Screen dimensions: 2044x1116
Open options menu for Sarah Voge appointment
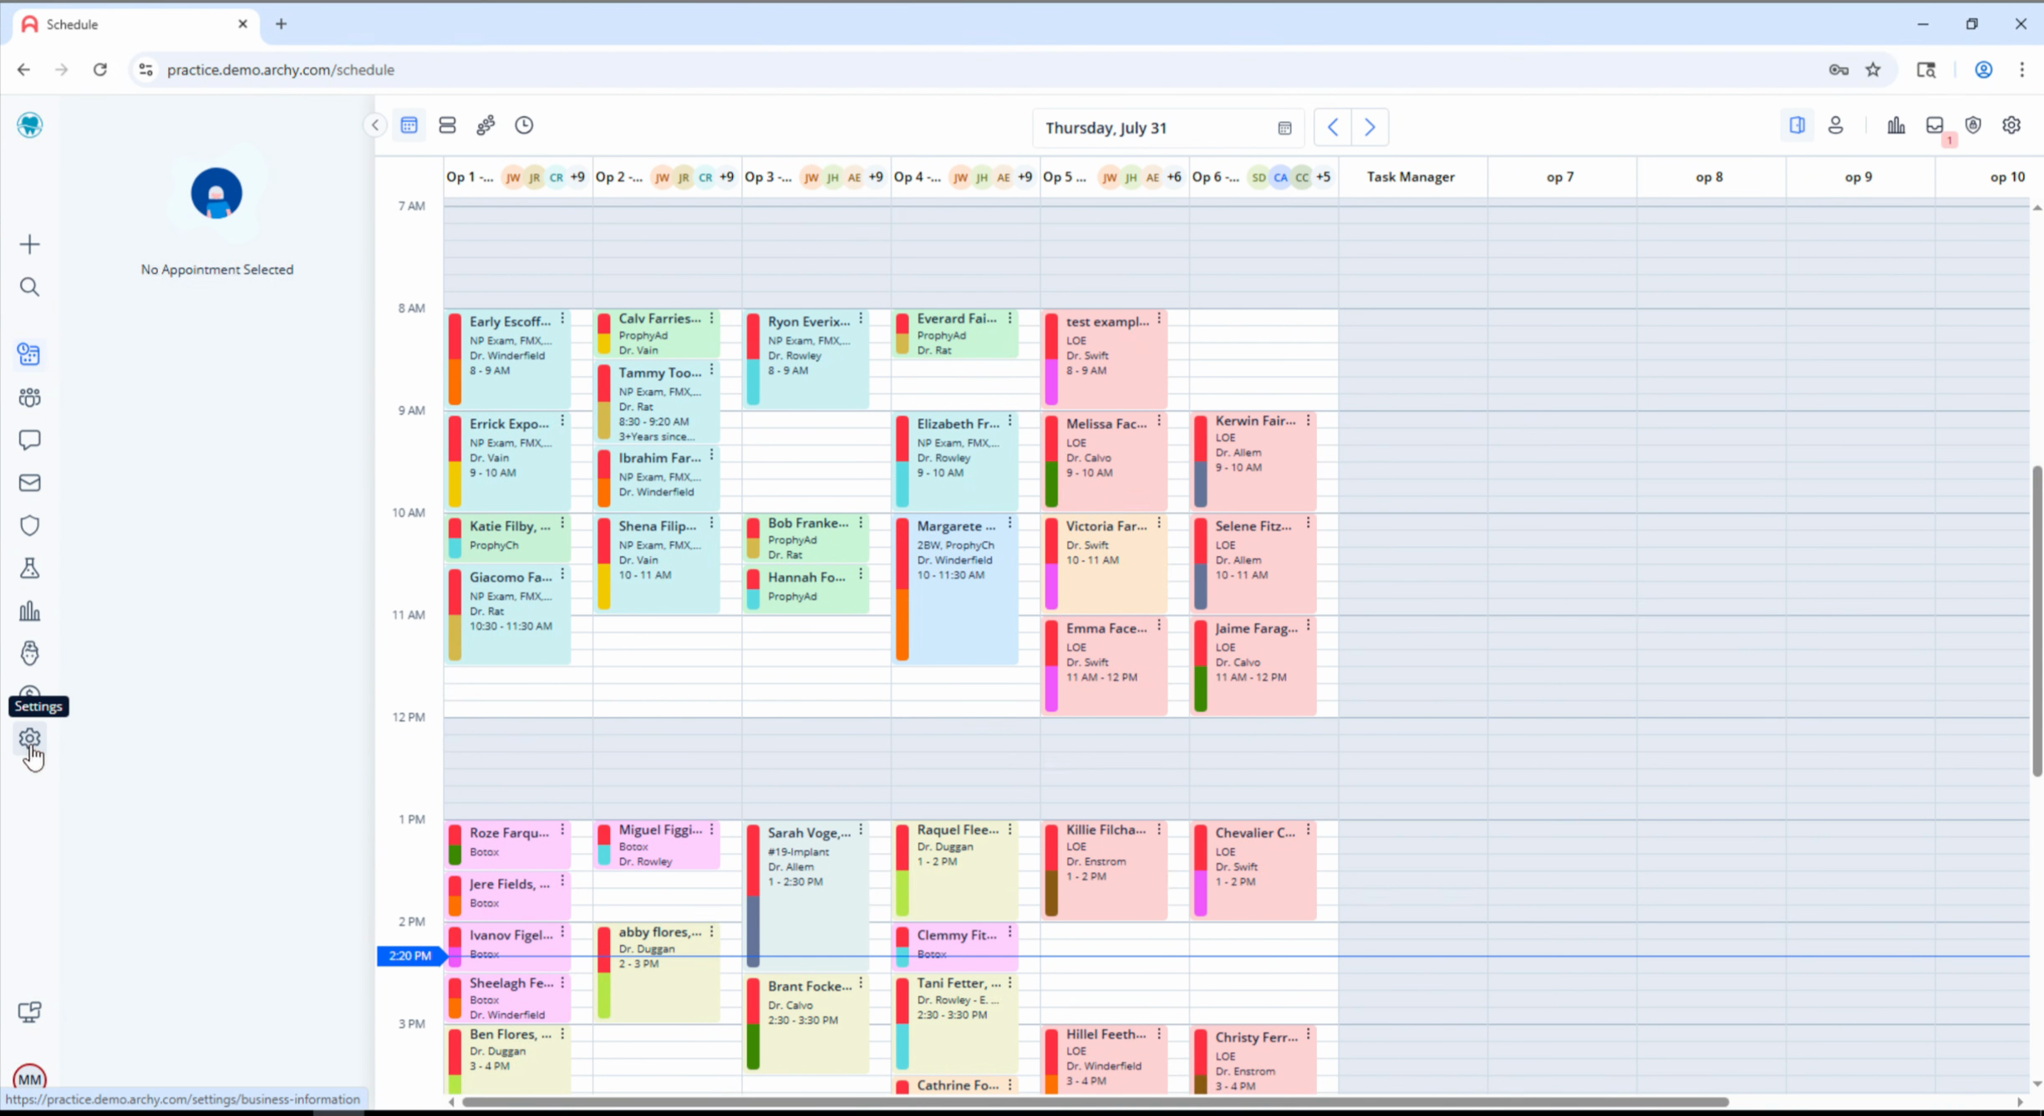(861, 829)
